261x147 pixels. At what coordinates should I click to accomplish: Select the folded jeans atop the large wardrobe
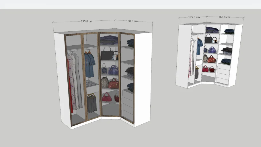(x=109, y=40)
